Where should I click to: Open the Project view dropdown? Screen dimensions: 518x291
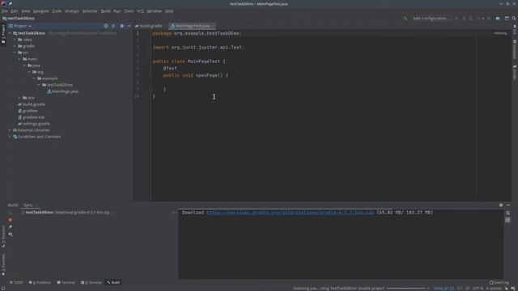point(20,26)
